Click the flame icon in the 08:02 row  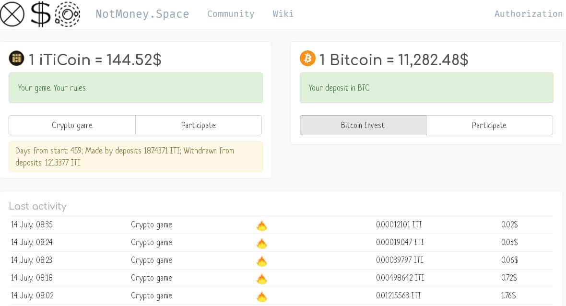tap(262, 296)
